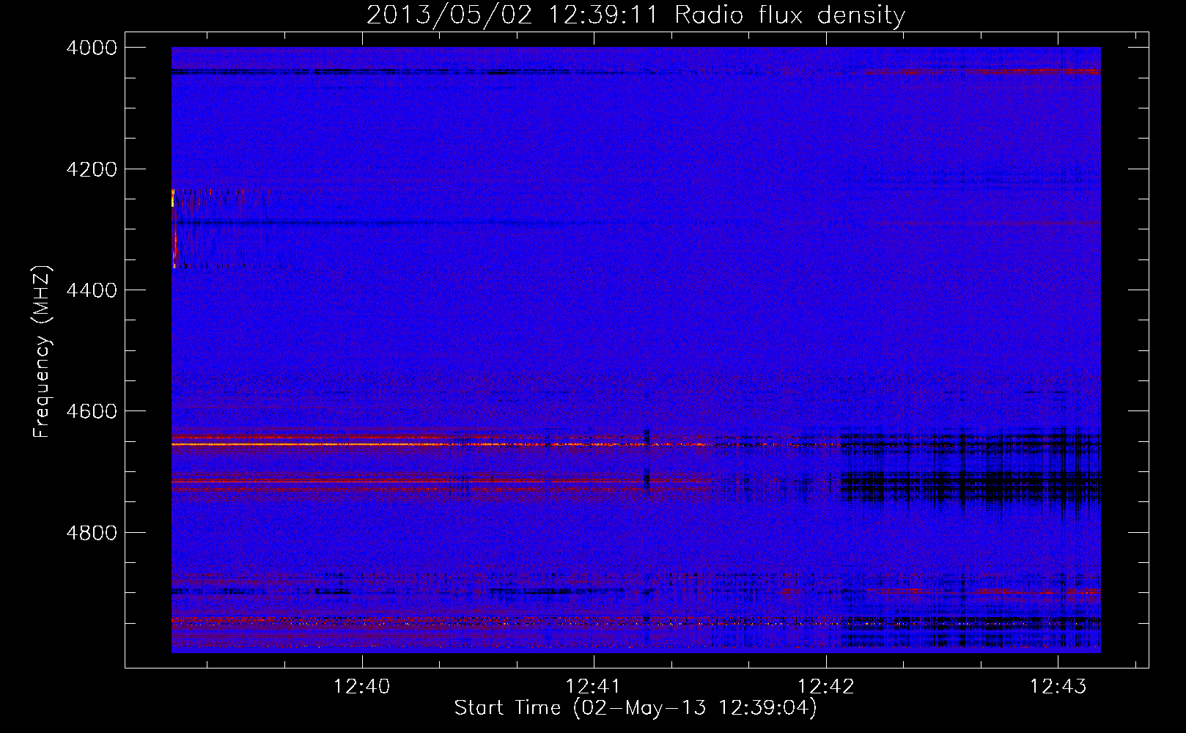This screenshot has height=733, width=1186.
Task: Click the 4200 frequency tick label
Action: click(x=92, y=169)
